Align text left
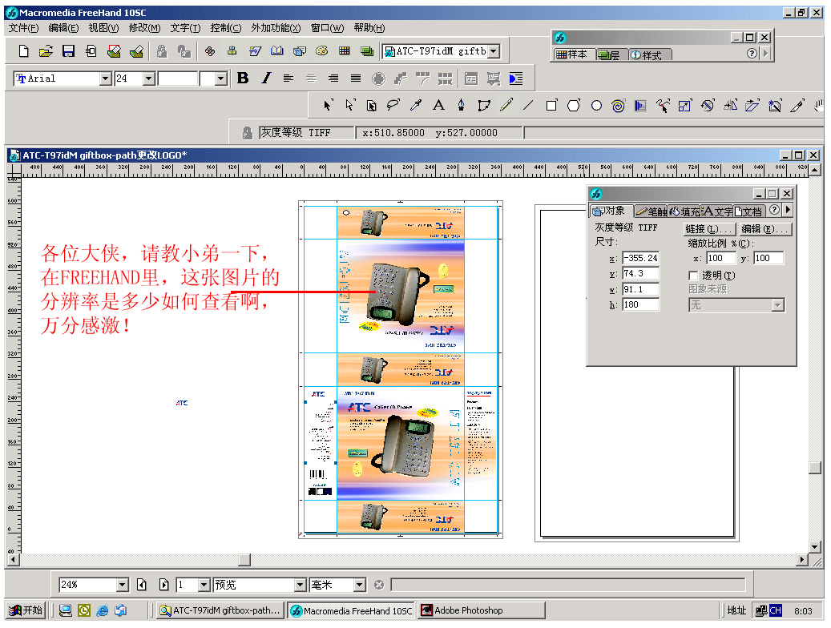This screenshot has height=628, width=831. click(288, 78)
